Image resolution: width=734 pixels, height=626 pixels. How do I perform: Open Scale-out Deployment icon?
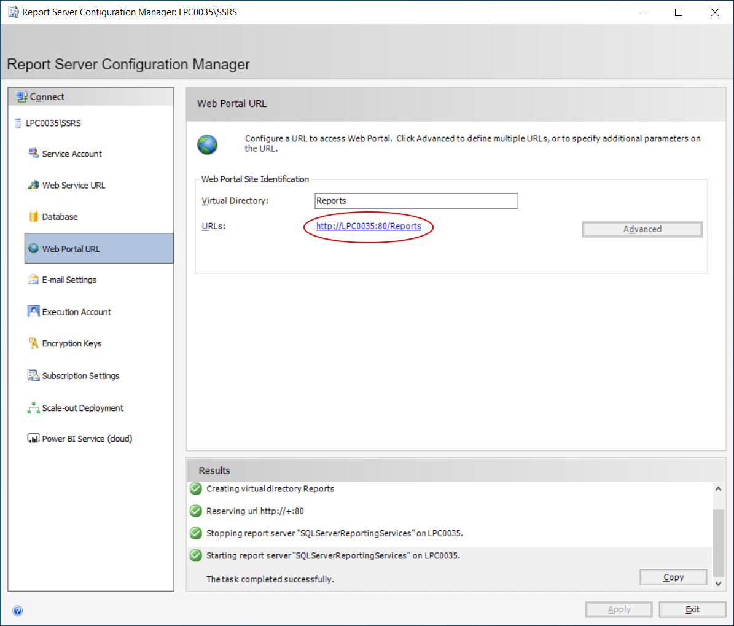pyautogui.click(x=33, y=408)
